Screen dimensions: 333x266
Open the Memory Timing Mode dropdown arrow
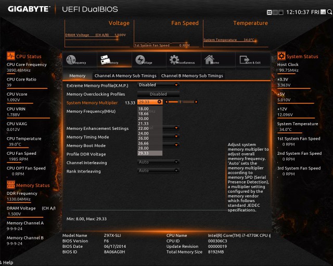click(x=176, y=136)
